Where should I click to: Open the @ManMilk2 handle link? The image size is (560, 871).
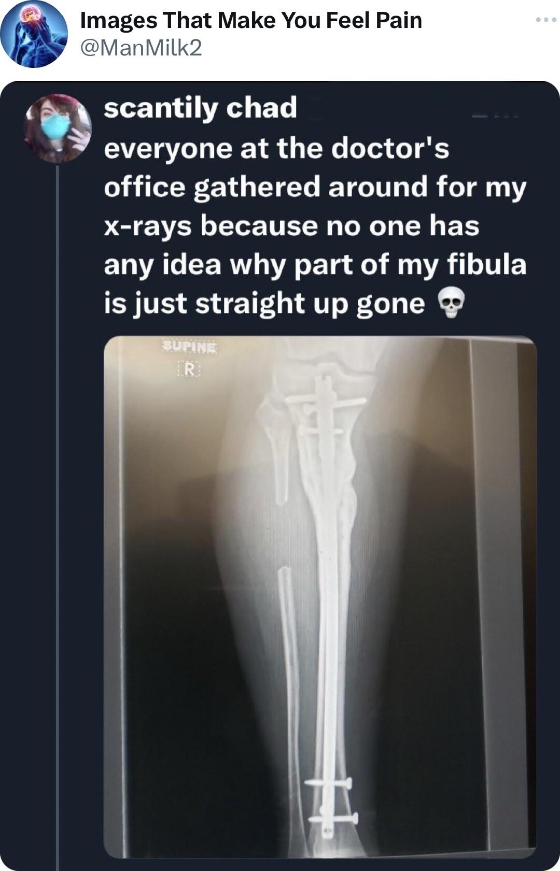[x=141, y=48]
